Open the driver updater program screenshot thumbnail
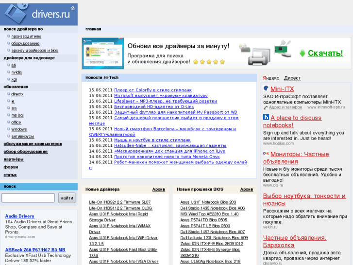 [103, 53]
